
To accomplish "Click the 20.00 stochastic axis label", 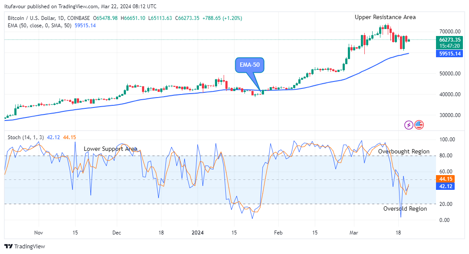I will point(446,204).
